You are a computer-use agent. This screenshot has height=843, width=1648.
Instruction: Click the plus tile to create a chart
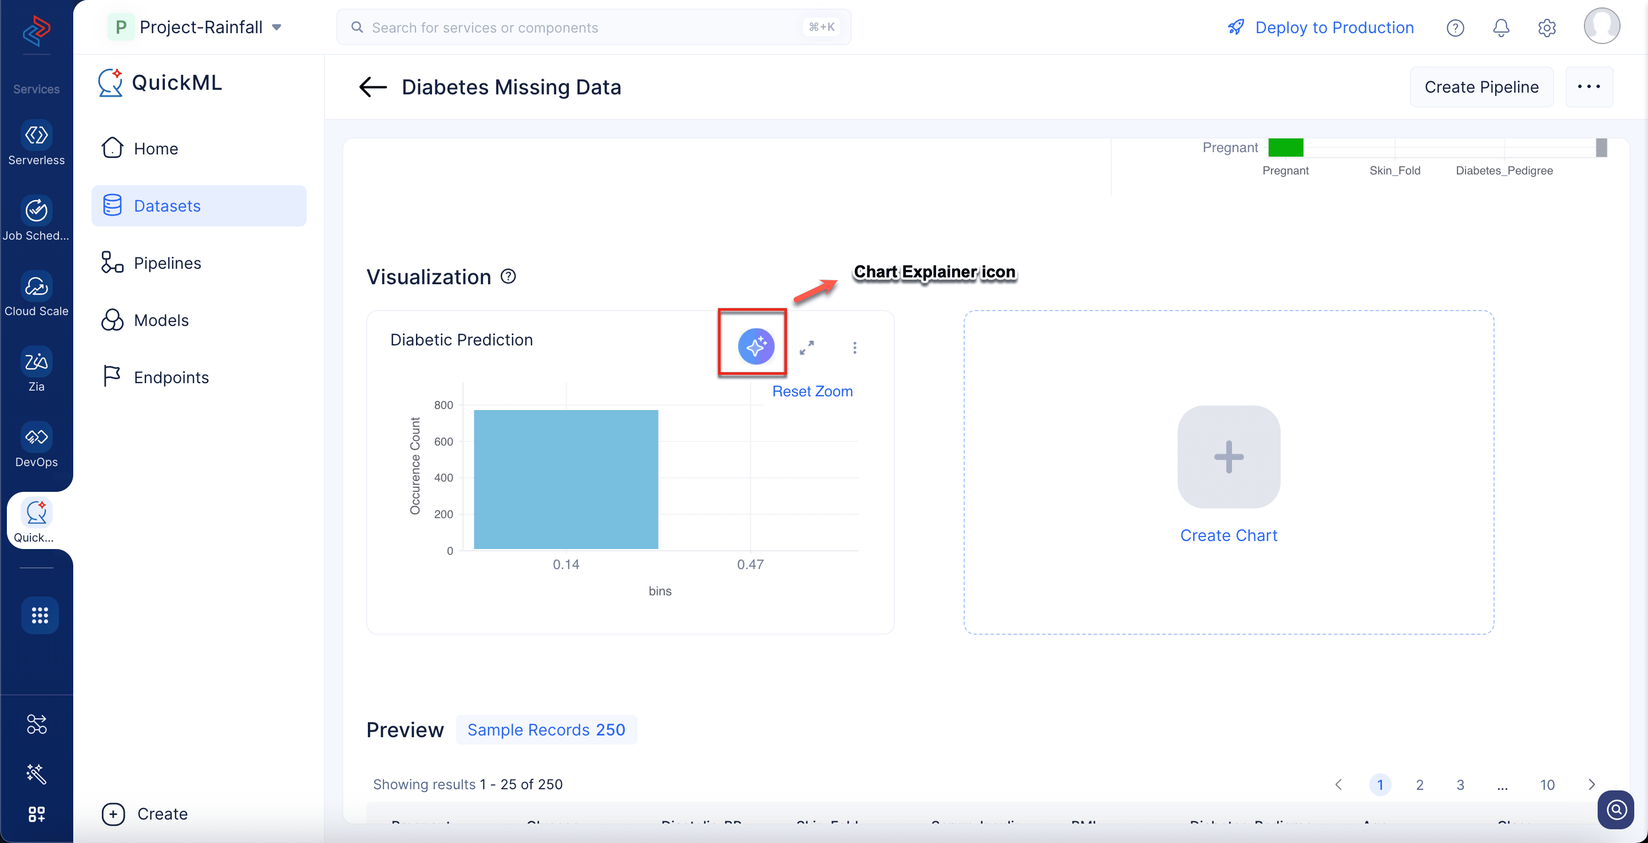[x=1229, y=457]
